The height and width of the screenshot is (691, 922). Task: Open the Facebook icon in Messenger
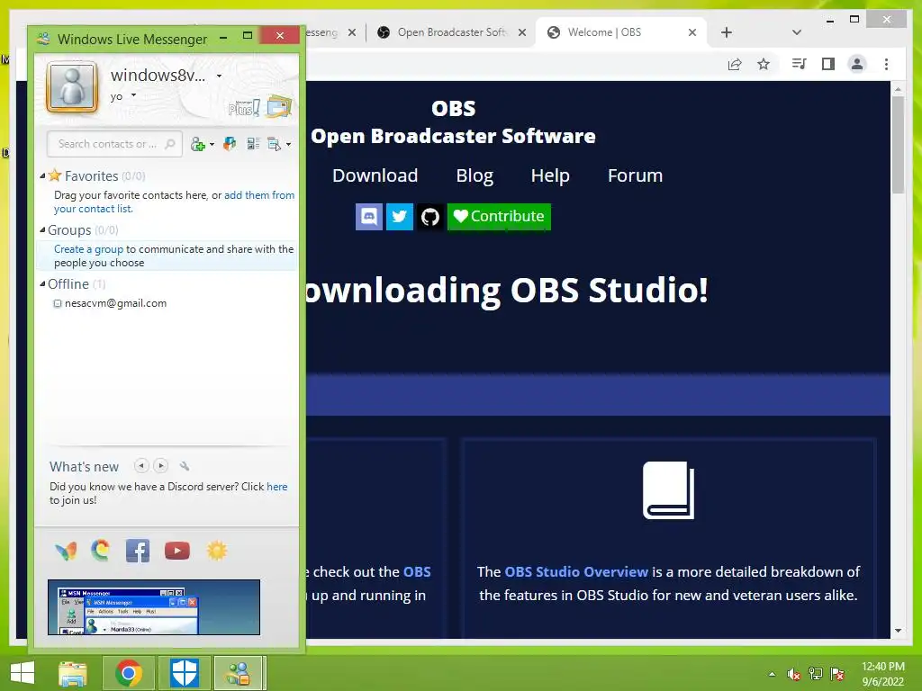(x=138, y=551)
